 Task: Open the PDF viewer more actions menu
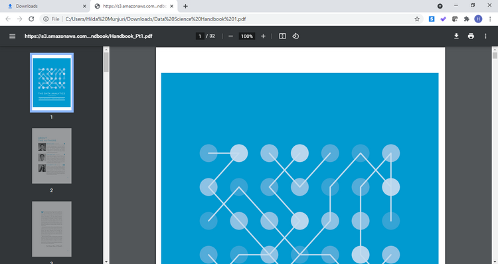[x=485, y=36]
